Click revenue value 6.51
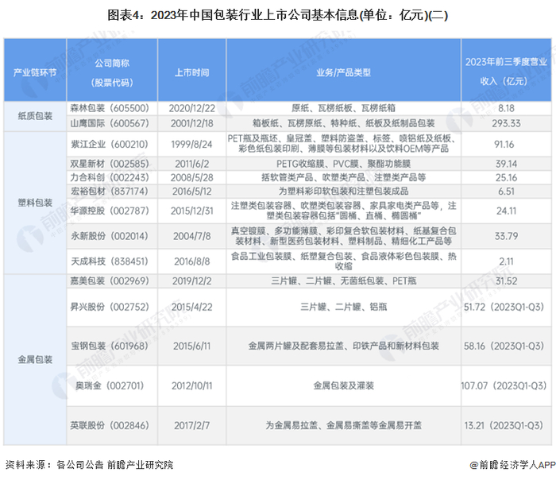Image resolution: width=556 pixels, height=480 pixels. (x=506, y=192)
